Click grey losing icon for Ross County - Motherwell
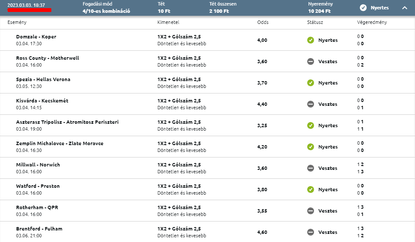 point(311,61)
